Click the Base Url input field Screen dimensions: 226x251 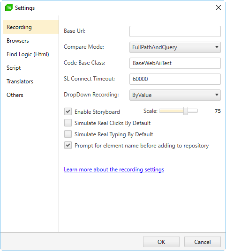point(175,31)
